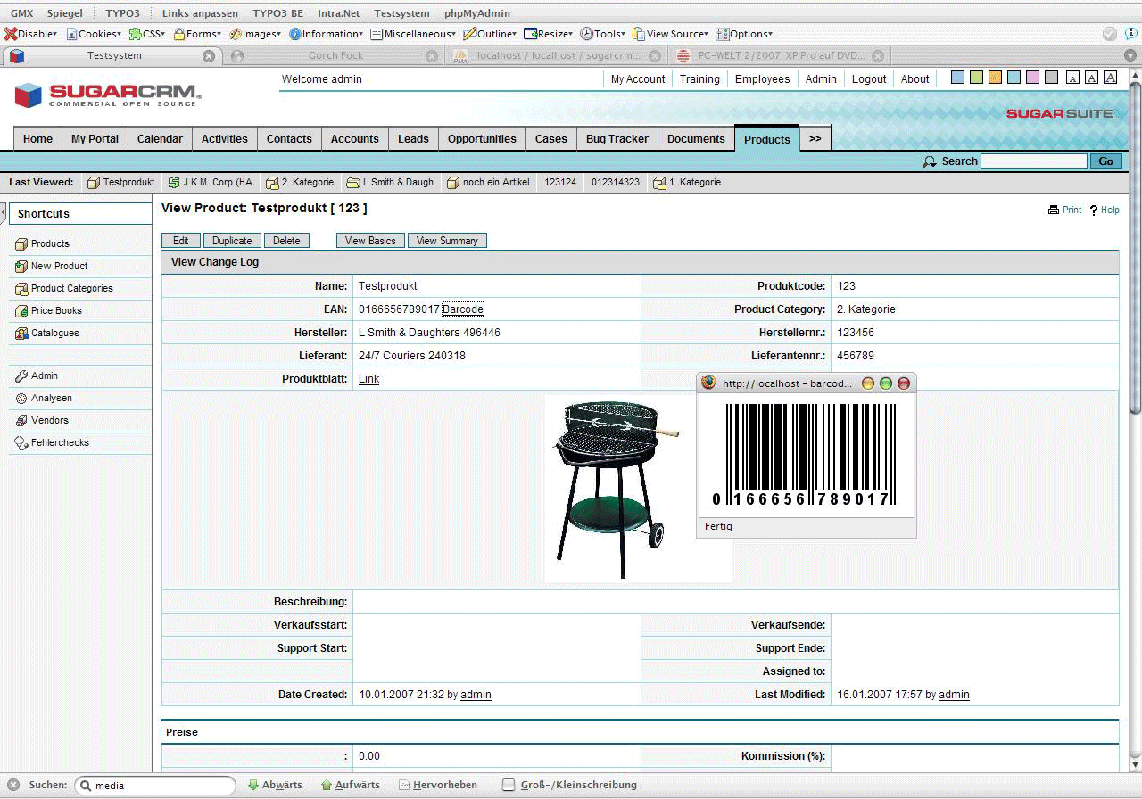Switch to the Opportunities module tab

[482, 138]
